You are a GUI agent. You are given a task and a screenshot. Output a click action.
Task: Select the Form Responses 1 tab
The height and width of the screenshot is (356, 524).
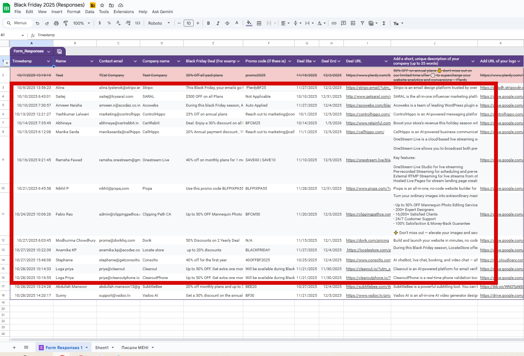point(64,348)
